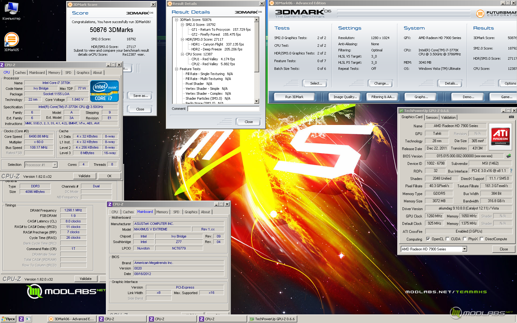Image resolution: width=517 pixels, height=323 pixels.
Task: Close the Result Details dialog with Close button
Action: 249,122
